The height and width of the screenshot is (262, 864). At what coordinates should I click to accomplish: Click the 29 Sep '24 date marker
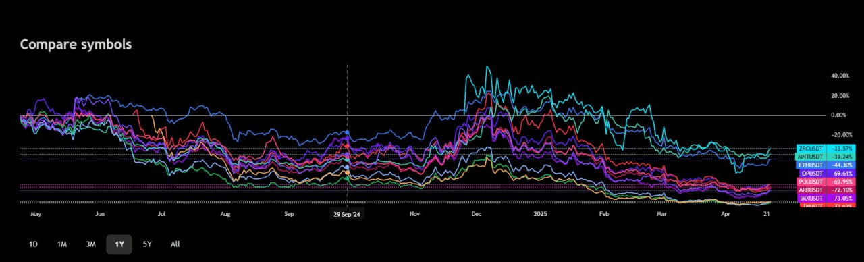click(347, 214)
